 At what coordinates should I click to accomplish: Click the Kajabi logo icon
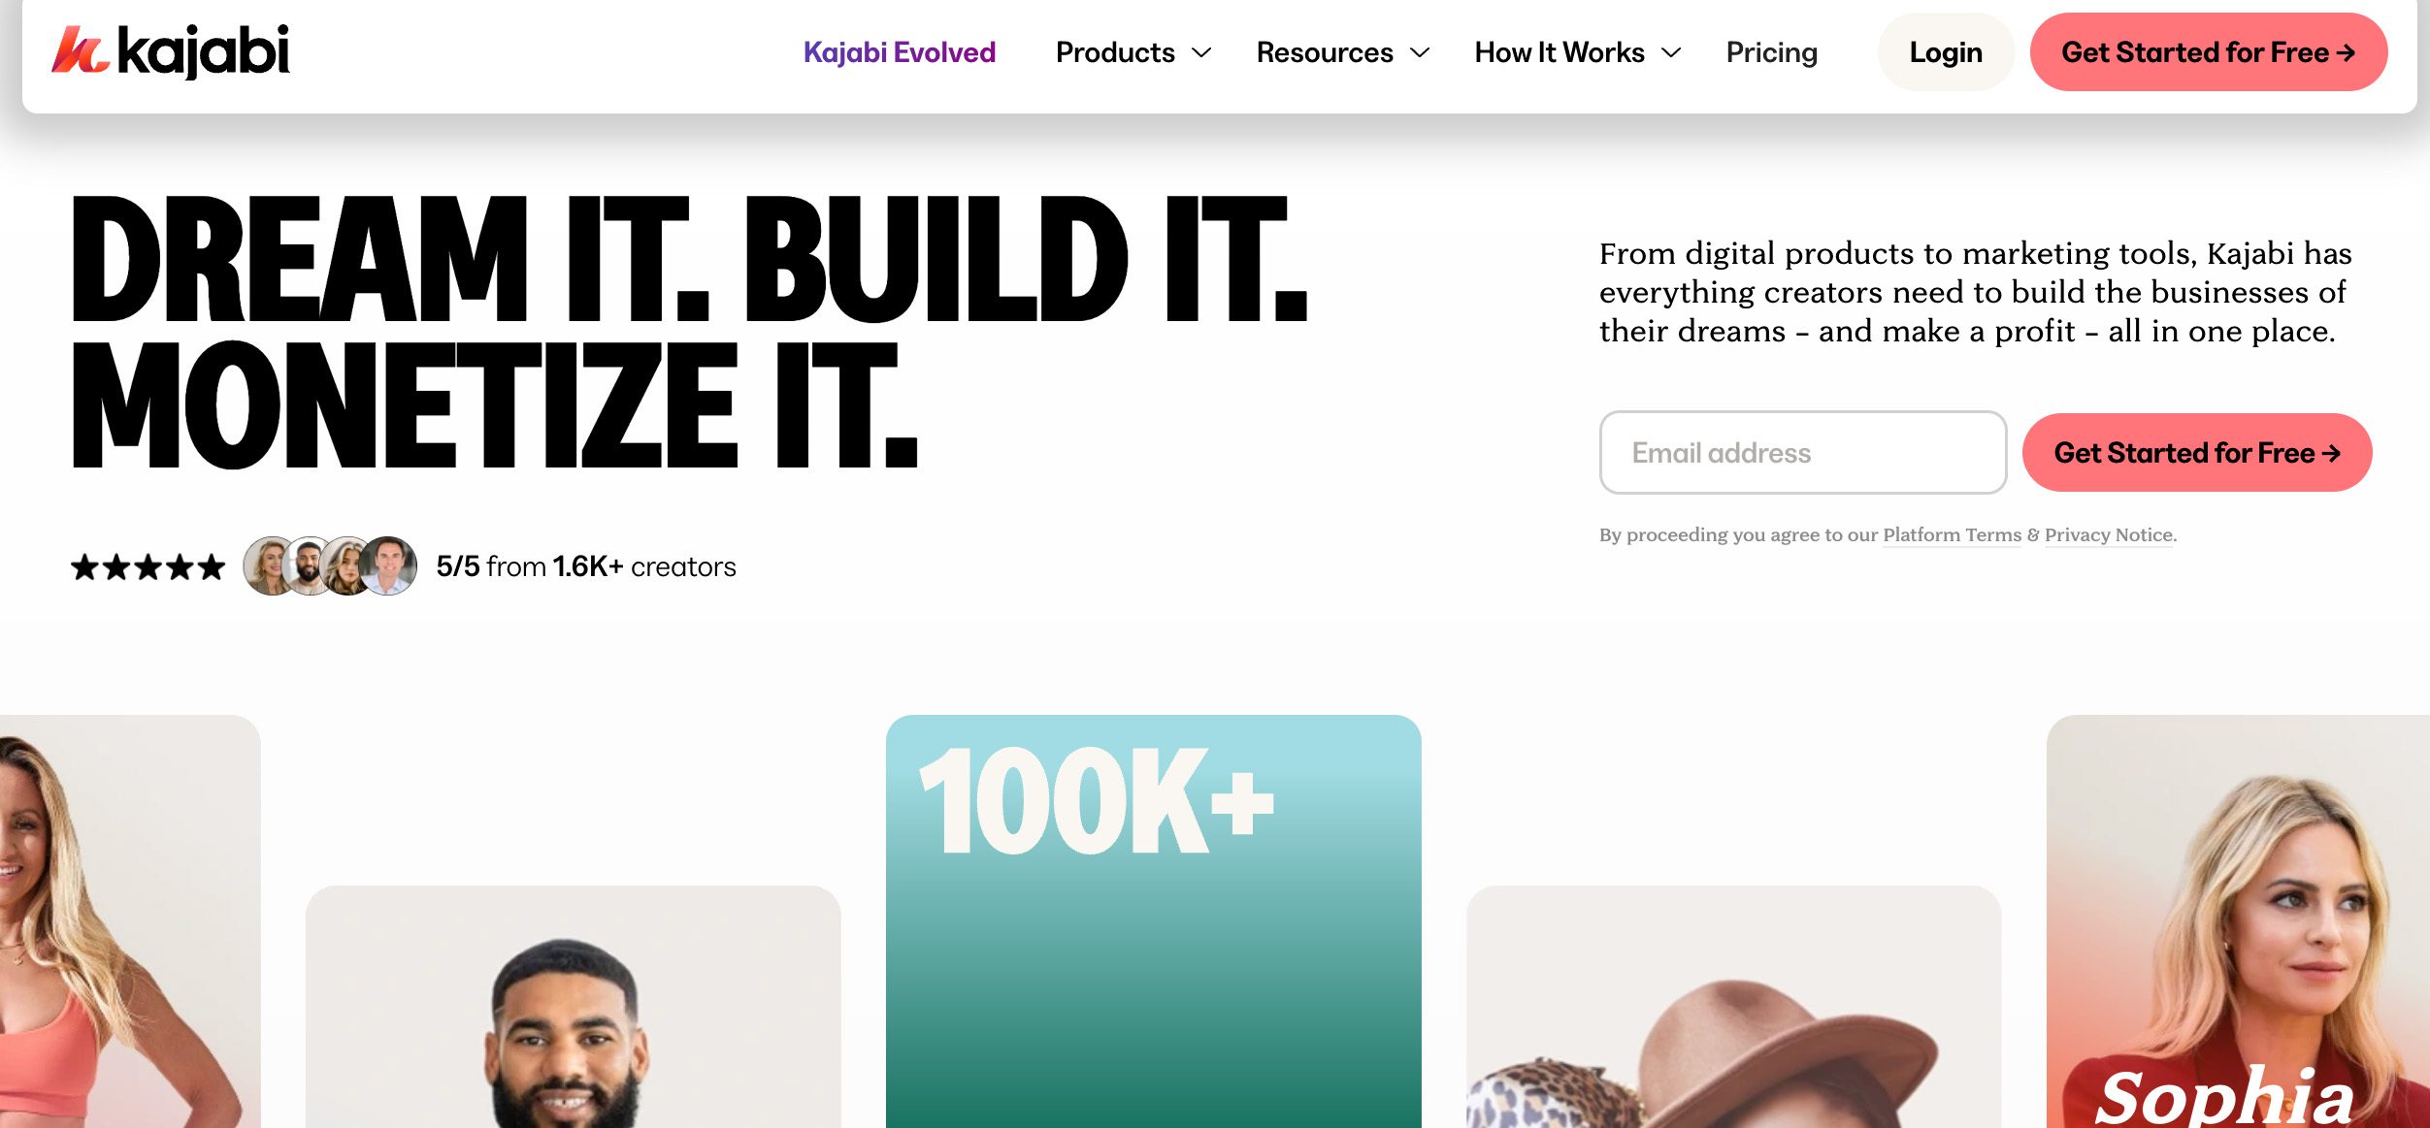pos(79,50)
